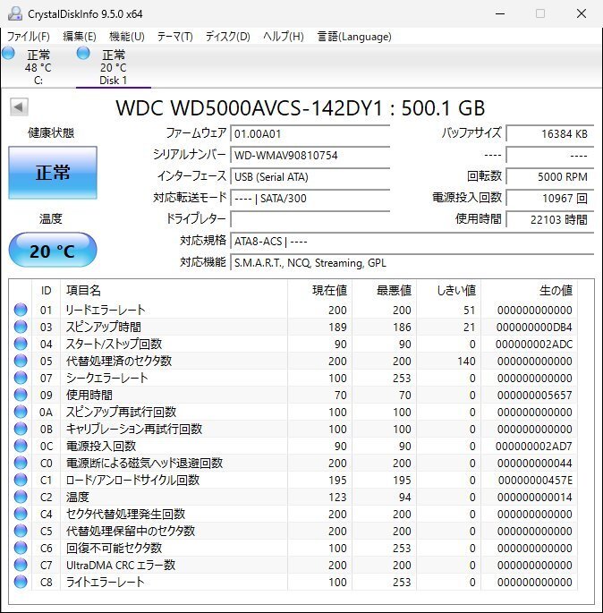Click status orb for C4 セクタ代替処理発生回数
This screenshot has height=613, width=603.
[x=21, y=514]
